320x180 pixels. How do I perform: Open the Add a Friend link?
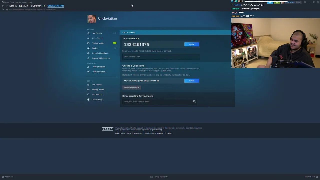(97, 38)
